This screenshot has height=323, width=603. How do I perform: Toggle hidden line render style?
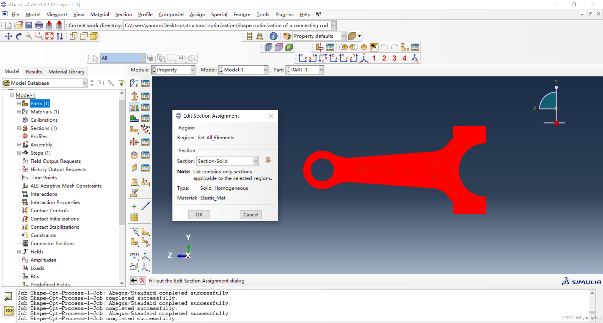pyautogui.click(x=84, y=36)
